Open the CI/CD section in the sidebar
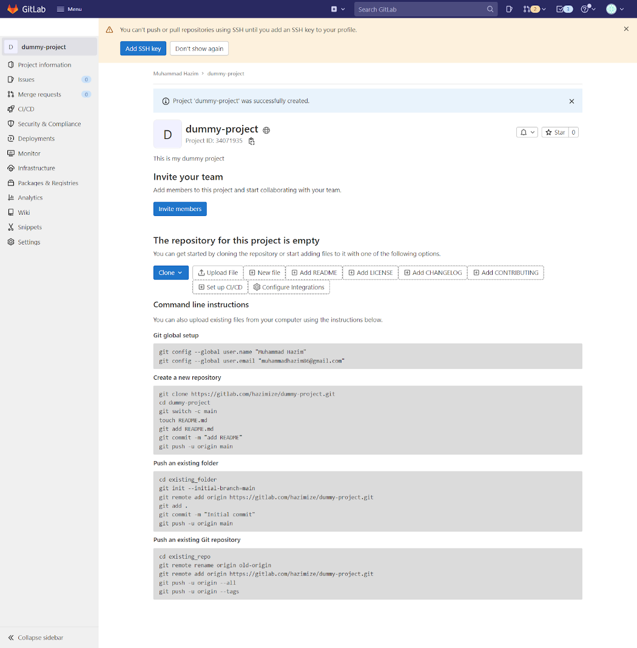Screen dimensions: 637x648 click(27, 109)
